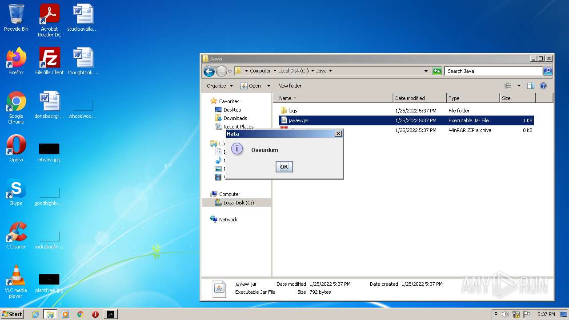
Task: Launch Acrobat Reader DC from the desktop
Action: (x=49, y=20)
